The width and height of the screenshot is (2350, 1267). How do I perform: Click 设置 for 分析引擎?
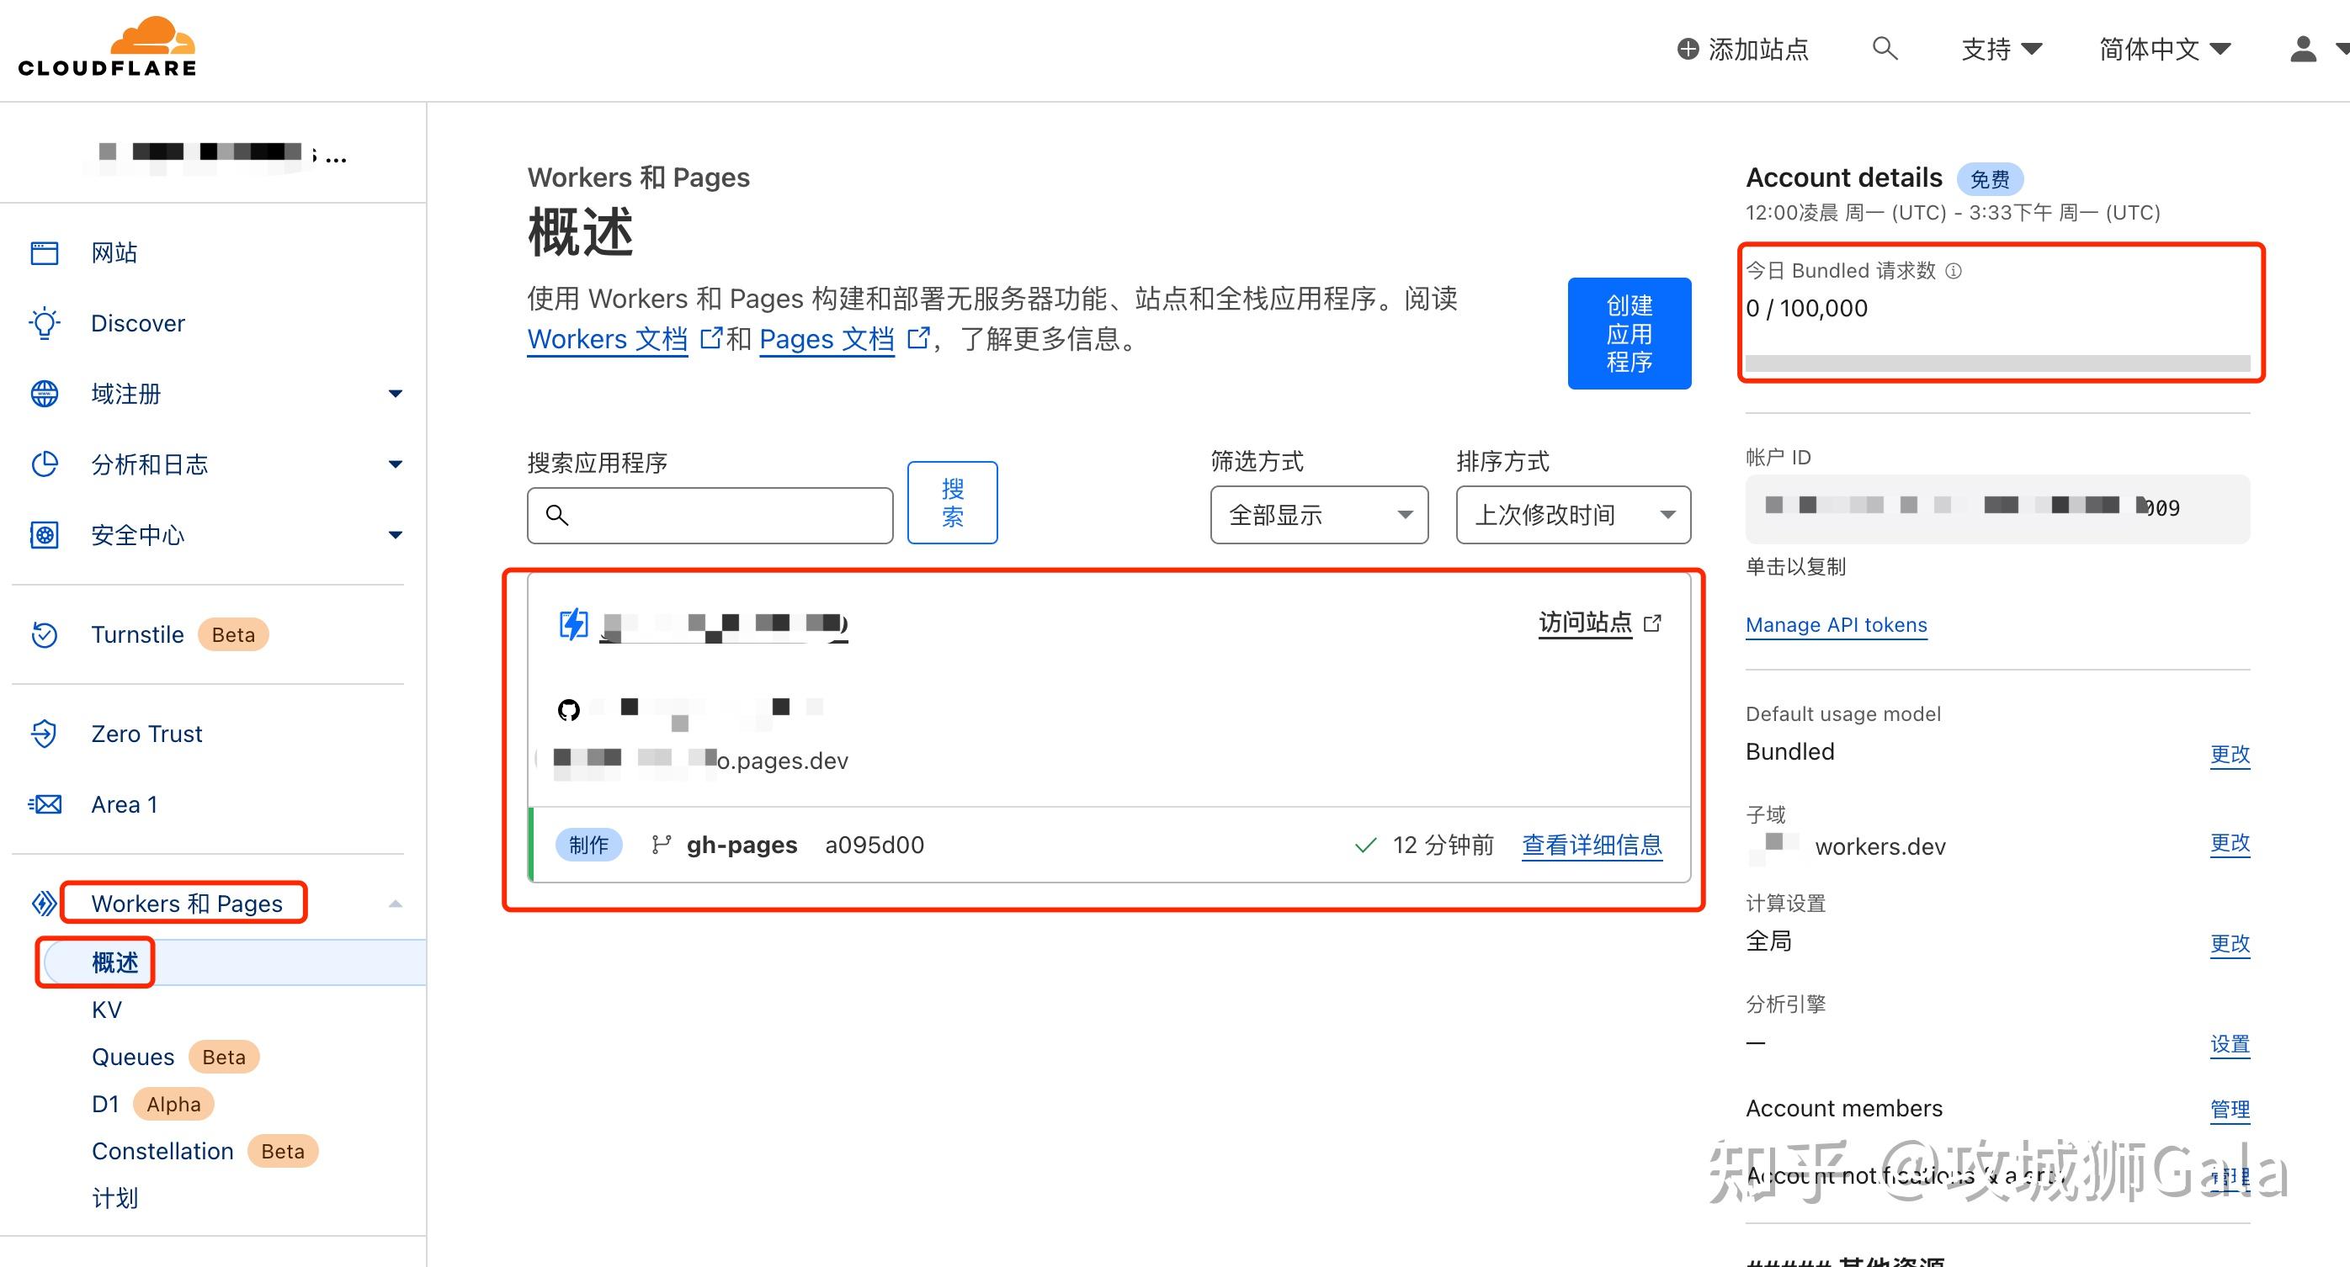(2230, 1044)
